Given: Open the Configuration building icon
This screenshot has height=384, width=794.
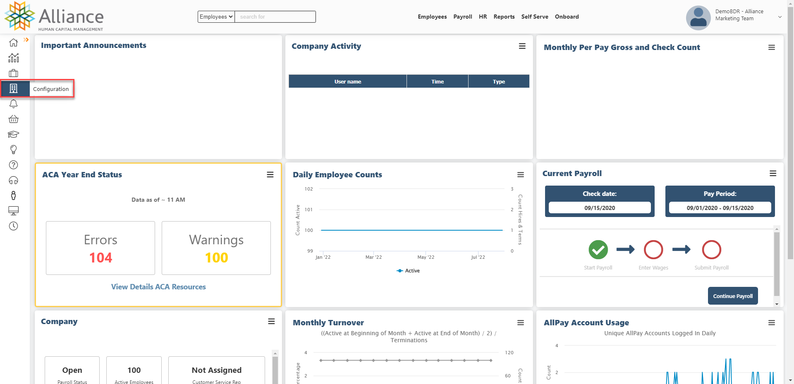Looking at the screenshot, I should [x=14, y=88].
